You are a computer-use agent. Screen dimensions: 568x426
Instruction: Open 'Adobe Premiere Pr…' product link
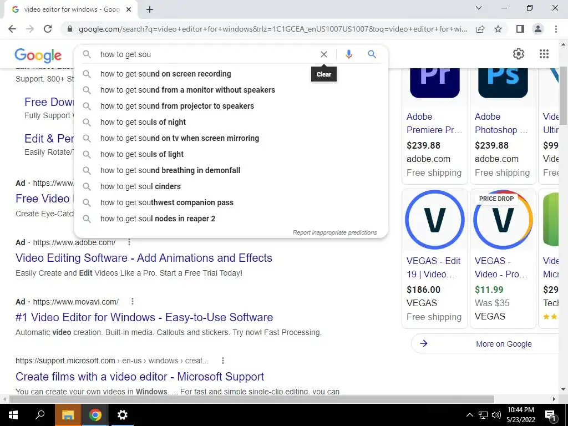pos(434,123)
